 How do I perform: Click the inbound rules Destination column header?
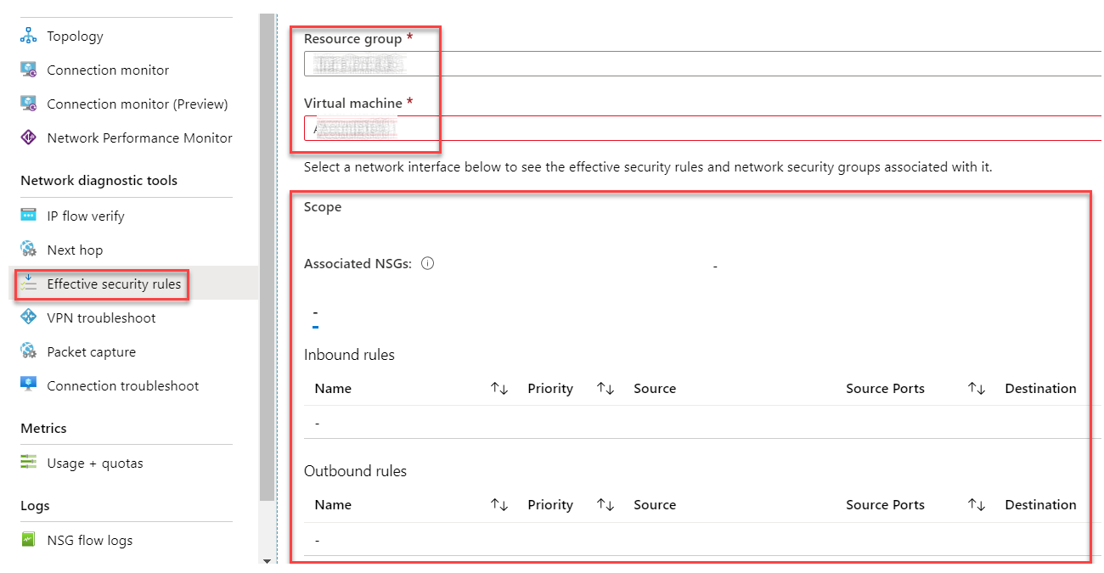(x=1040, y=388)
